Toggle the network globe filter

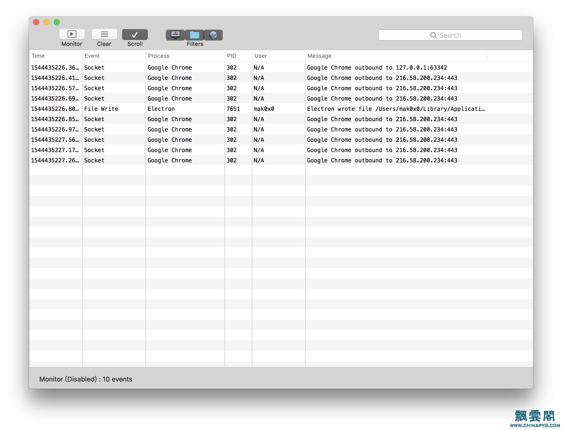[x=213, y=35]
